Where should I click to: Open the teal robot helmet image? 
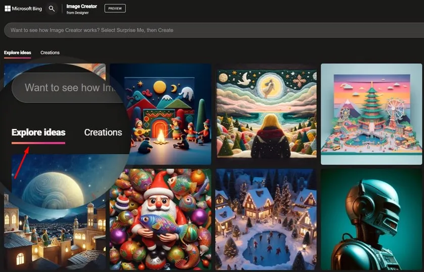click(371, 220)
